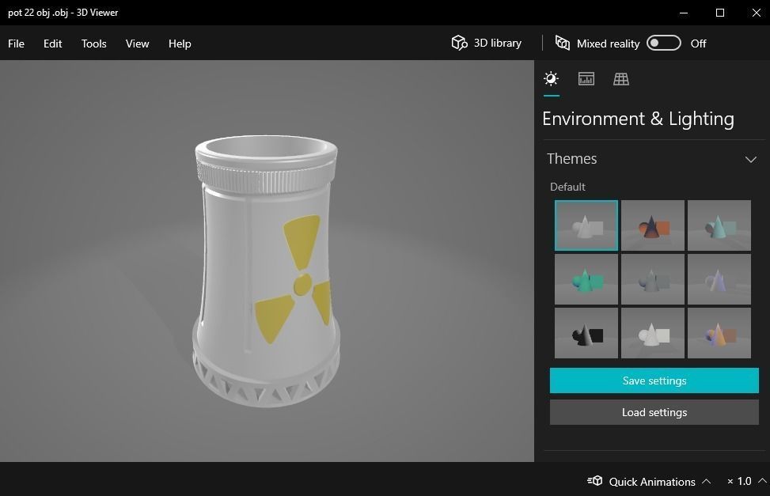Open the Grid & Views tab icon
This screenshot has height=496, width=770.
(620, 79)
